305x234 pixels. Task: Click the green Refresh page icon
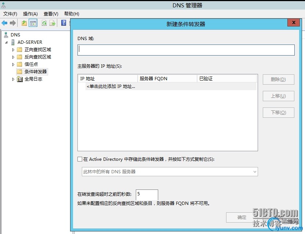pos(44,23)
